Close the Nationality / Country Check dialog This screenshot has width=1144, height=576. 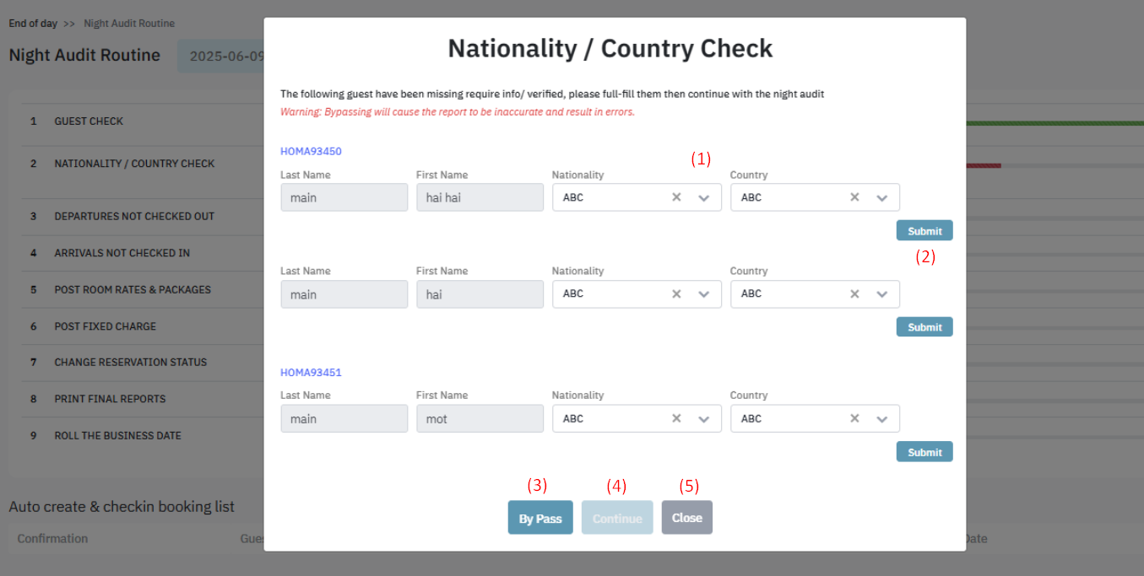coord(686,518)
